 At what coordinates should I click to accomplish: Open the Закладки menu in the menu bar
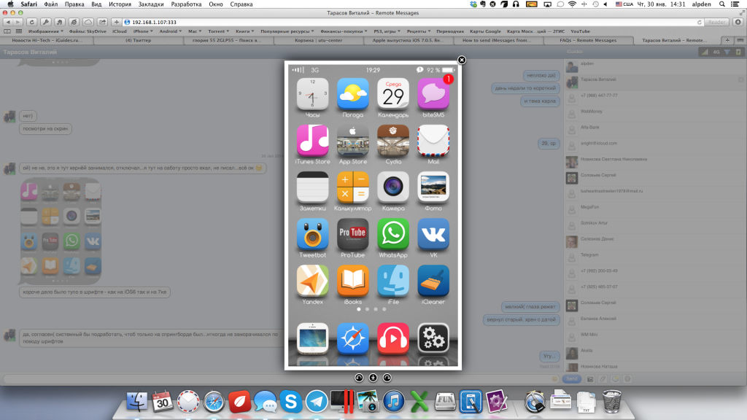pos(150,4)
